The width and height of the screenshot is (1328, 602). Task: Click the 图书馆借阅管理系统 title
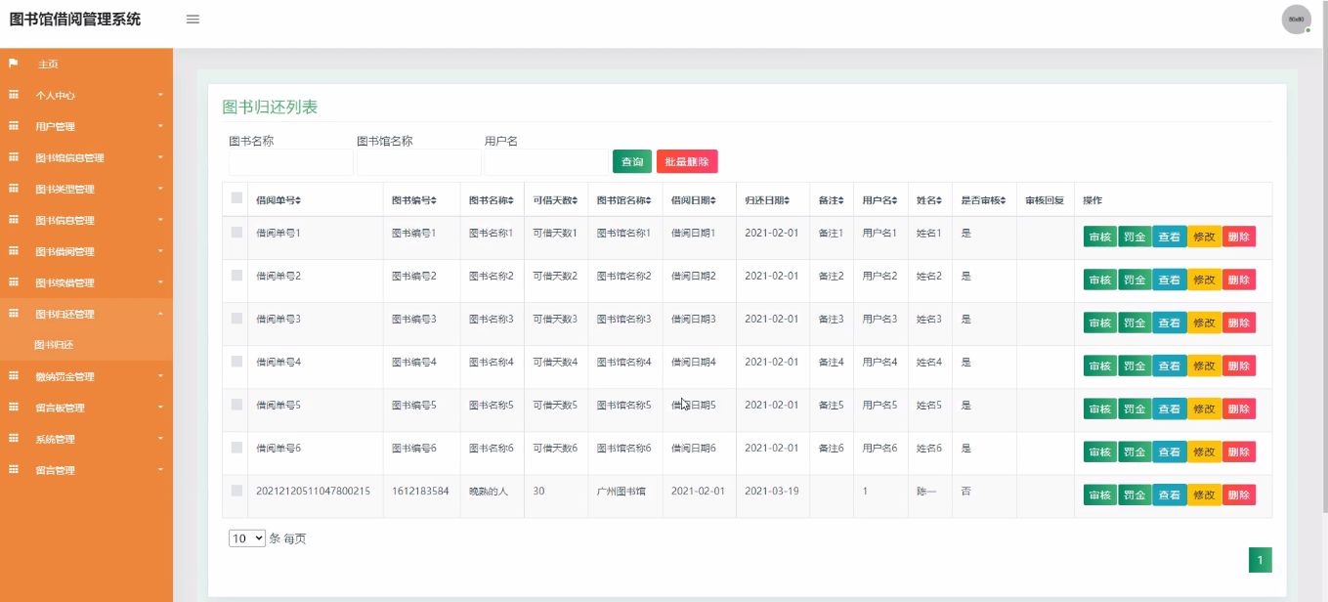[x=75, y=20]
